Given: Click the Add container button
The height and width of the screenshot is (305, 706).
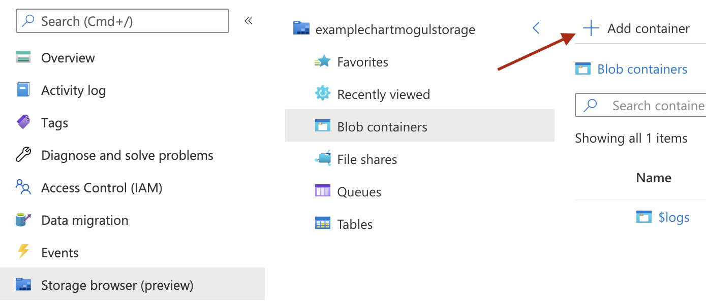Looking at the screenshot, I should point(636,28).
